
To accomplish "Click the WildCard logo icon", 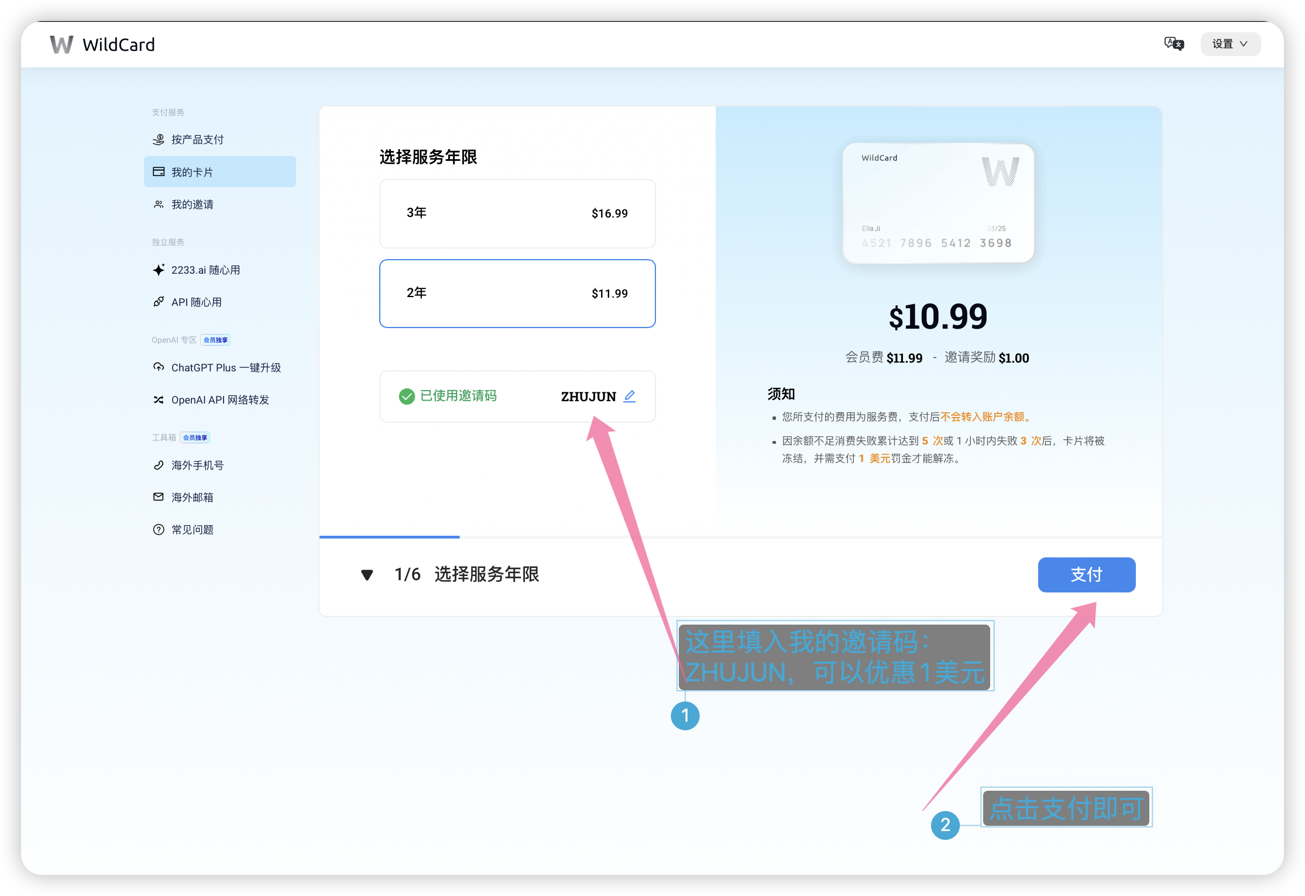I will (61, 44).
